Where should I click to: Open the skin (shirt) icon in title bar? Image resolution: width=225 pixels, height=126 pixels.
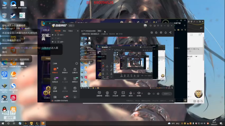[x=158, y=26]
